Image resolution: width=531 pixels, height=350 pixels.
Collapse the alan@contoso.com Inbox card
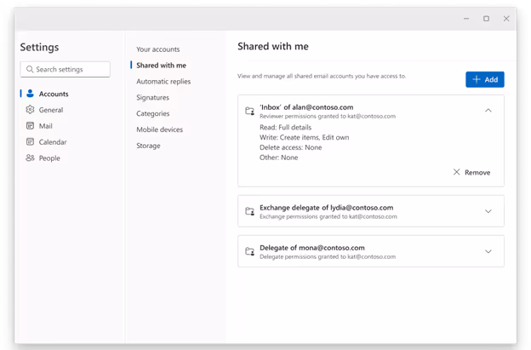coord(488,111)
